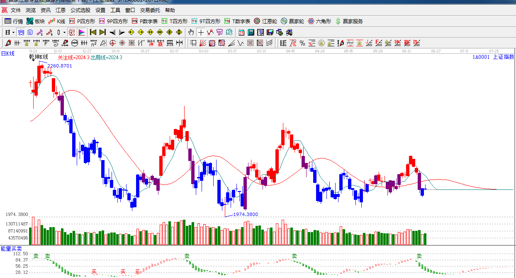
Task: Toggle the pressed volume-bars indicator button
Action: click(x=71, y=32)
